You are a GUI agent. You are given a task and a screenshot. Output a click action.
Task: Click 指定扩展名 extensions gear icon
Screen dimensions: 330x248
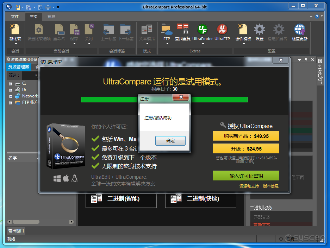click(279, 29)
